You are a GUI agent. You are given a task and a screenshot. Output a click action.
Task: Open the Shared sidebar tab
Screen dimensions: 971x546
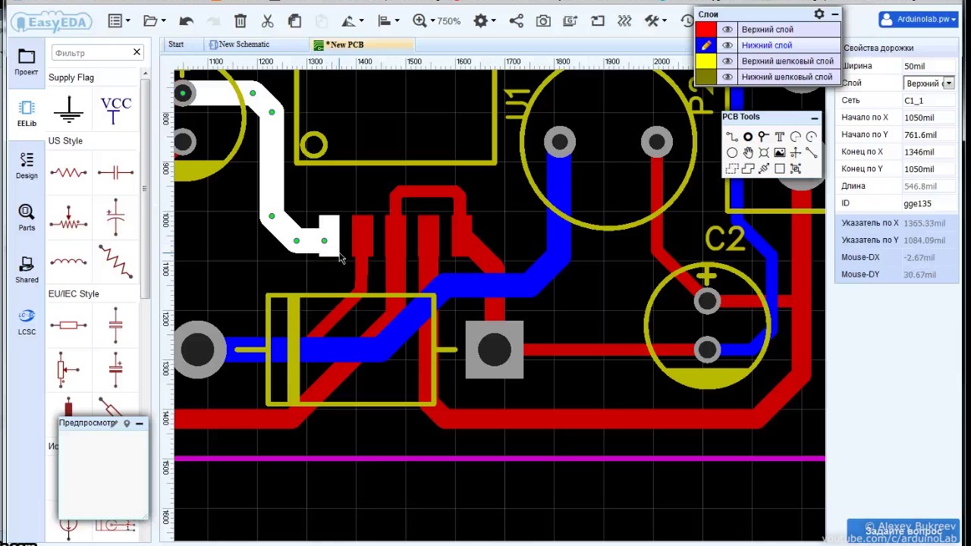27,270
